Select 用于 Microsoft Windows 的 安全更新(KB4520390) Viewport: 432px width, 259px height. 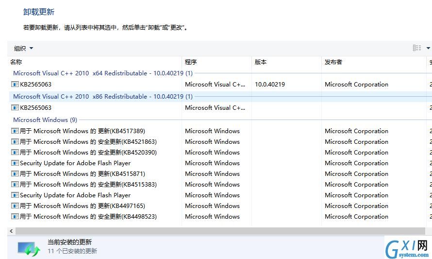tap(88, 153)
